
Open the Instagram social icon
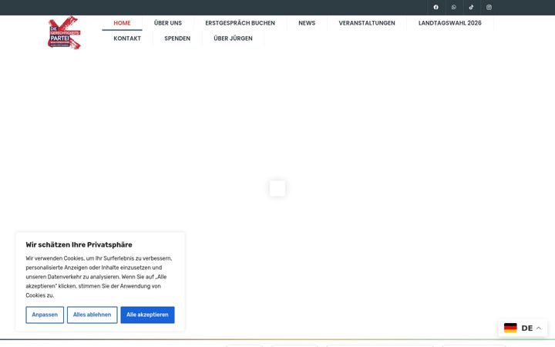(489, 7)
